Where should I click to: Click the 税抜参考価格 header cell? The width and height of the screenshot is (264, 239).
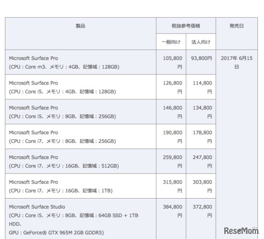[186, 26]
